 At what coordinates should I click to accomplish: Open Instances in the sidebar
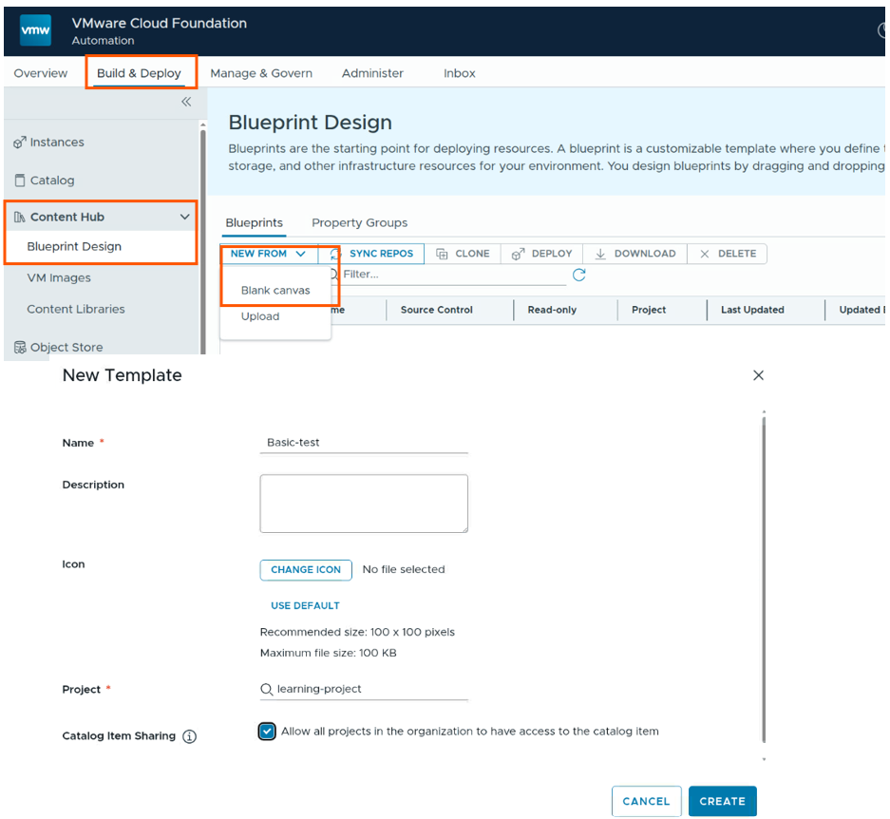coord(56,143)
